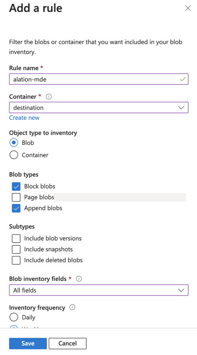Viewport: 197px width, 355px height.
Task: Click the Inventory frequency info icon
Action: point(72,307)
